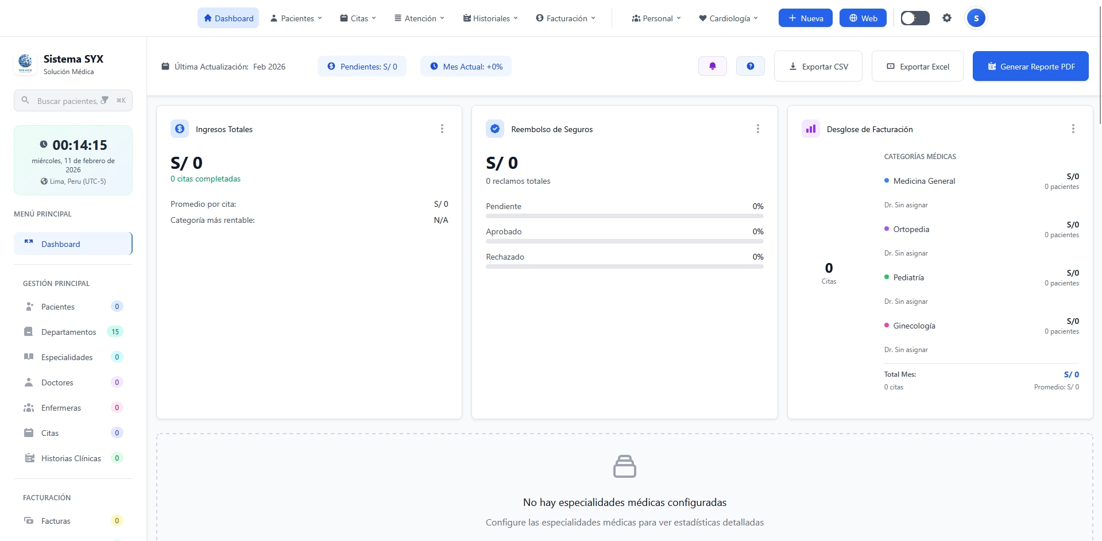Expand the Pacientes dropdown menu

(296, 18)
